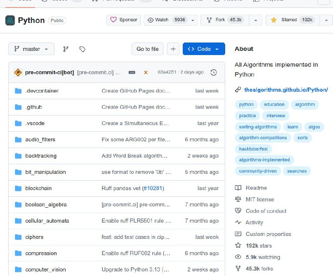This screenshot has height=276, width=333.
Task: Select the practice topic tag
Action: tap(247, 115)
